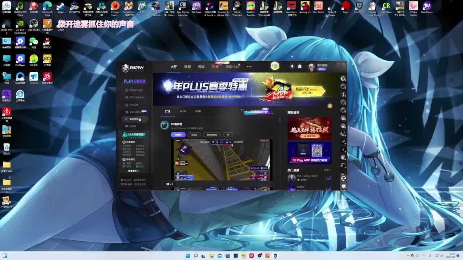Launch the Microsoft Edge desktop shortcut
This screenshot has height=260, width=463.
pyautogui.click(x=47, y=9)
